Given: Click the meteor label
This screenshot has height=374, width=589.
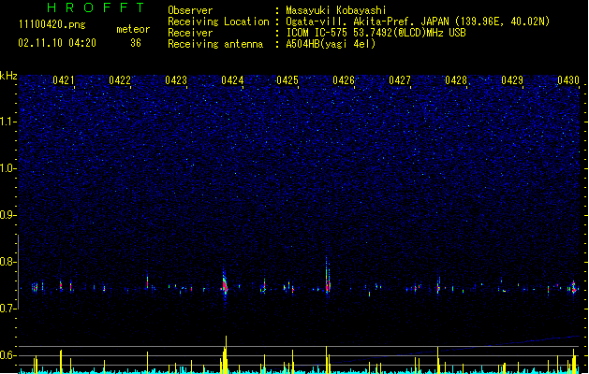Looking at the screenshot, I should coord(133,29).
